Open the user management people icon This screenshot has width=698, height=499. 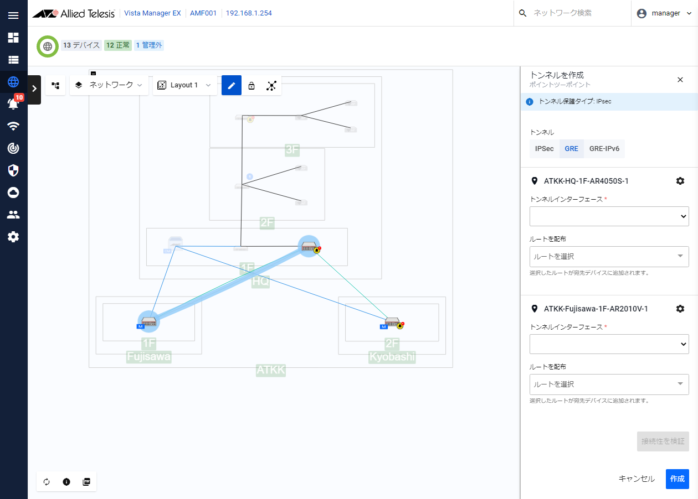[x=13, y=215]
